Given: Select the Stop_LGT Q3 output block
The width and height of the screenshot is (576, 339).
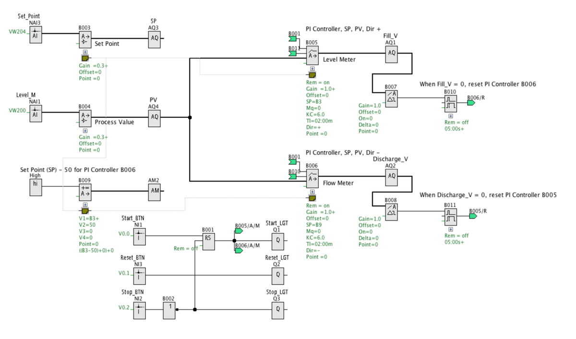Looking at the screenshot, I should click(x=277, y=310).
